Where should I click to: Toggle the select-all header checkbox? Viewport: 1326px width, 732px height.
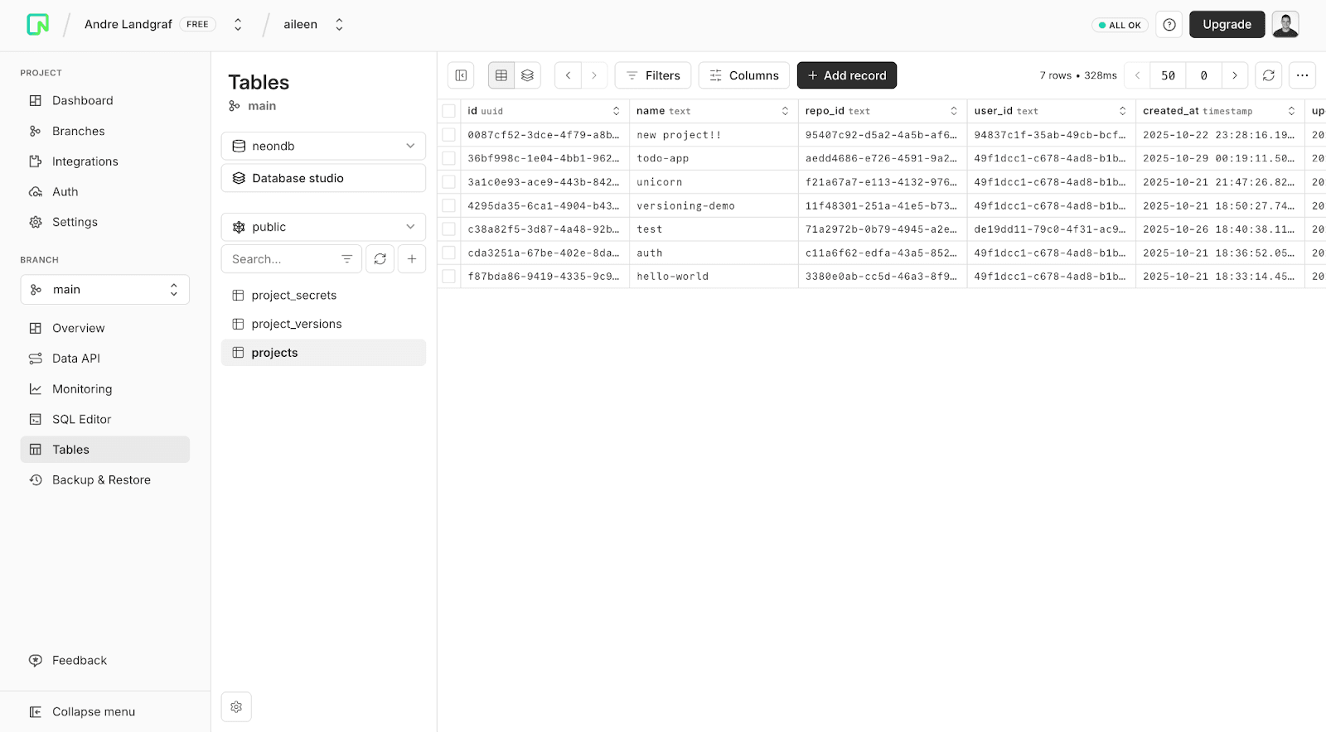[449, 111]
